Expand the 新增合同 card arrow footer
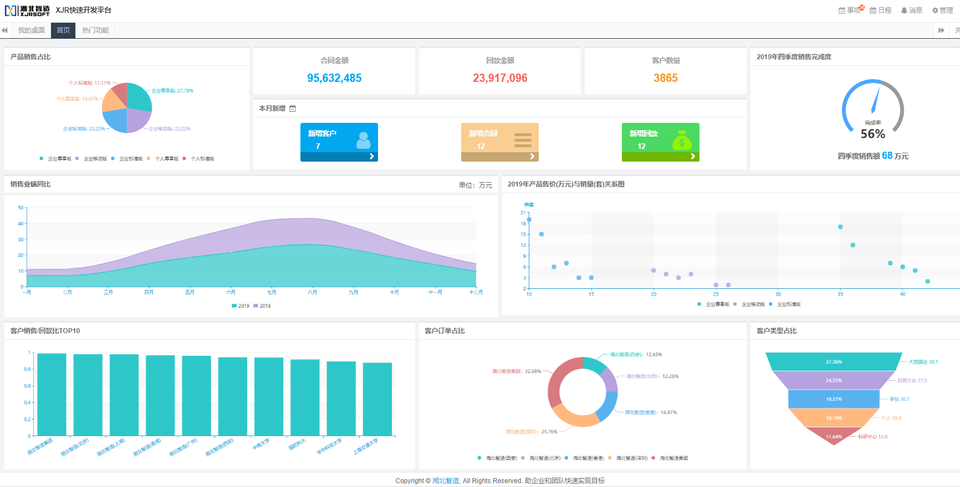Image resolution: width=960 pixels, height=487 pixels. pos(500,157)
